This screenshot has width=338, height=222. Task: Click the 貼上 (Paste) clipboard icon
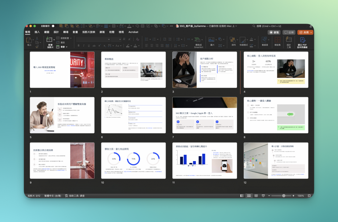(29, 40)
